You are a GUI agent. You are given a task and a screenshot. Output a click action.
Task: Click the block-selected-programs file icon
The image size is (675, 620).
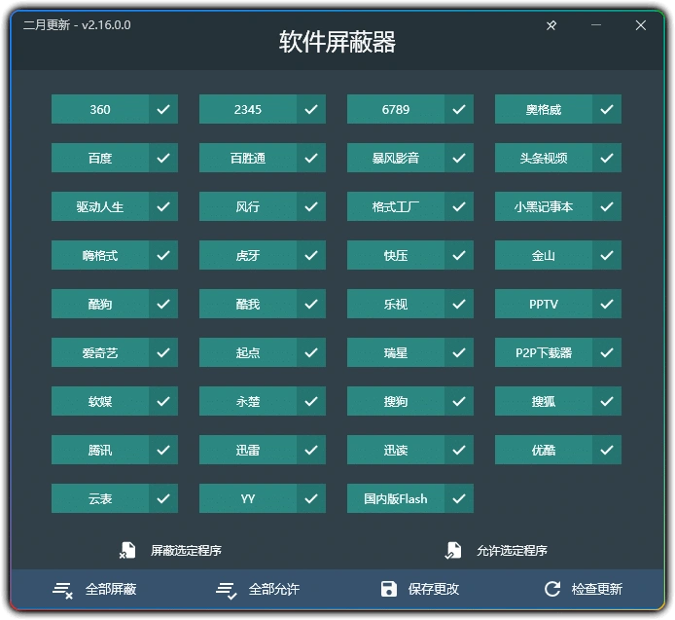[x=127, y=550]
